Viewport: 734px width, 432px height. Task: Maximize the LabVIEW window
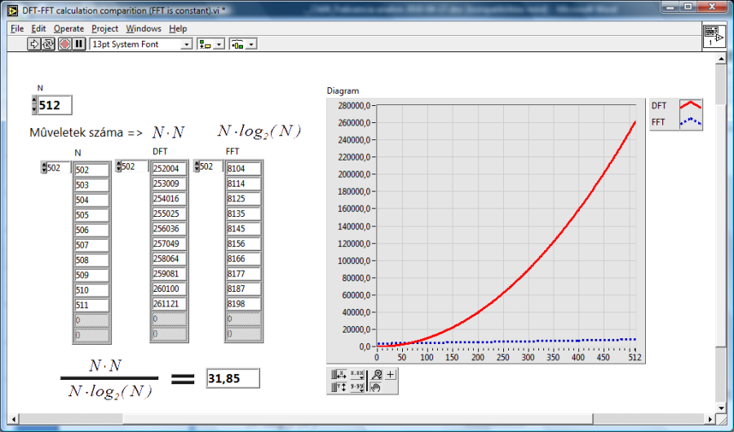pyautogui.click(x=688, y=7)
